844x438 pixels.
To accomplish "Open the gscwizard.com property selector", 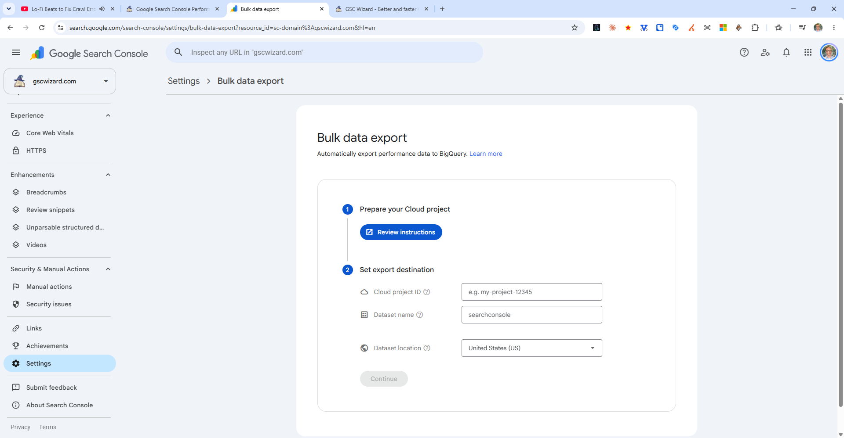I will pos(60,81).
